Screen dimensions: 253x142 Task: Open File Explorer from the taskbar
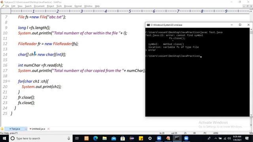104,138
